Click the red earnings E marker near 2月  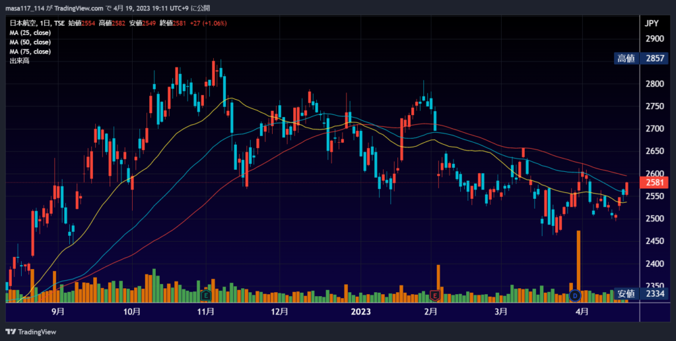click(435, 295)
